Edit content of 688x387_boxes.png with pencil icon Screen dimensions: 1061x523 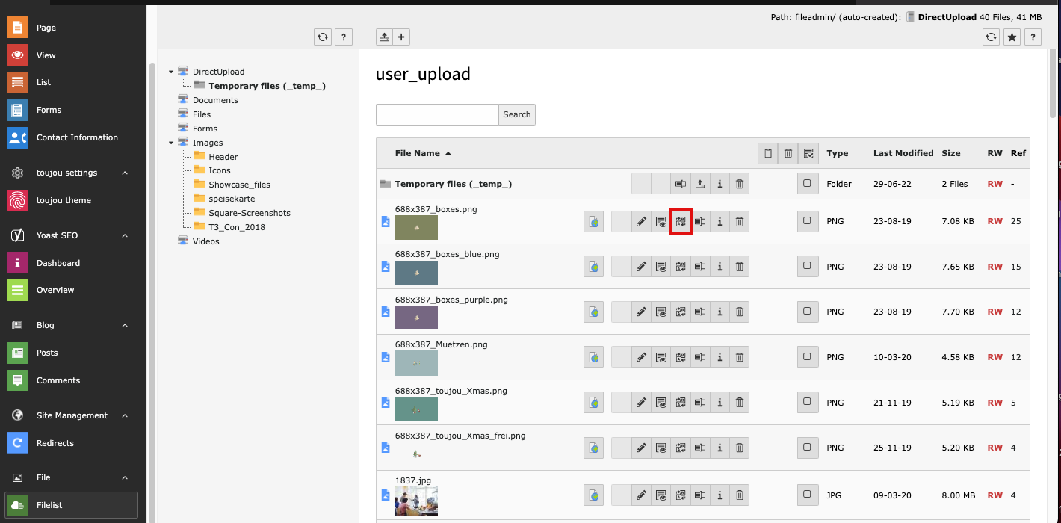641,221
